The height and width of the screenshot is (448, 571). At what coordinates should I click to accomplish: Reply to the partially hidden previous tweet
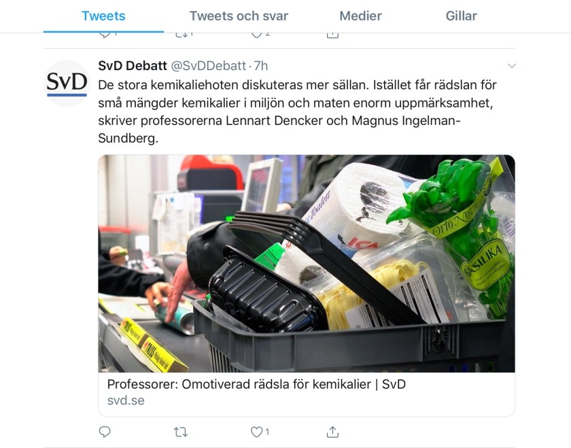point(105,35)
